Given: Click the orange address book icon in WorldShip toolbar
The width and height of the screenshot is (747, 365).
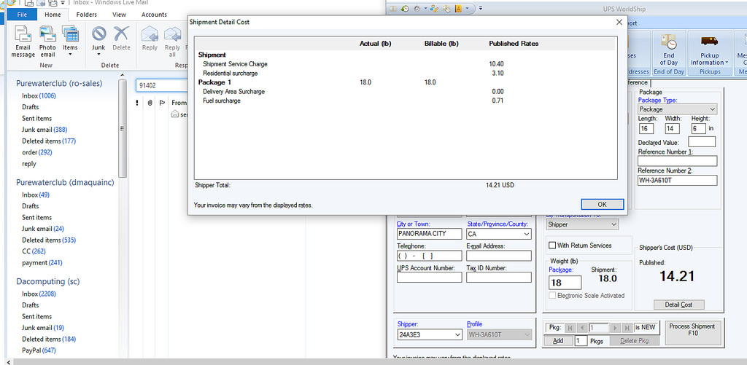Looking at the screenshot, I should click(458, 8).
